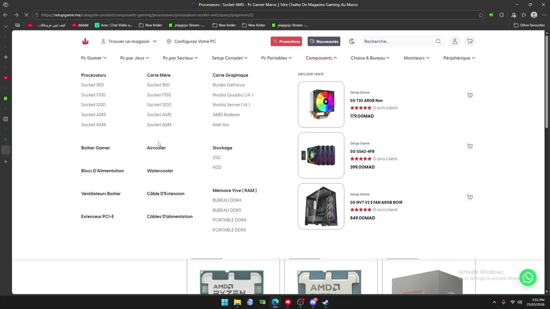Open Discord from taskbar
The width and height of the screenshot is (550, 309).
point(313,302)
